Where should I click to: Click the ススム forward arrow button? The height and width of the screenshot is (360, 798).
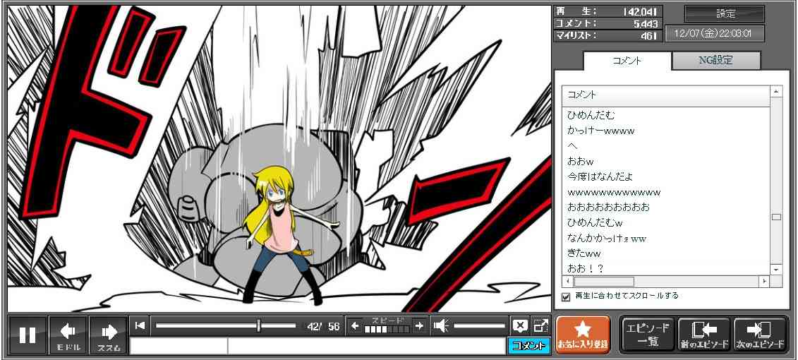click(109, 335)
